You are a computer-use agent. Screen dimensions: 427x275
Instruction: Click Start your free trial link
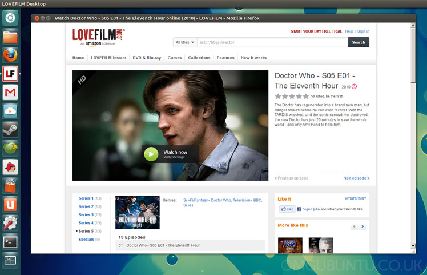tap(316, 31)
